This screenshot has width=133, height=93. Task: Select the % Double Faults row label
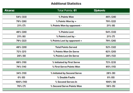click(66, 78)
